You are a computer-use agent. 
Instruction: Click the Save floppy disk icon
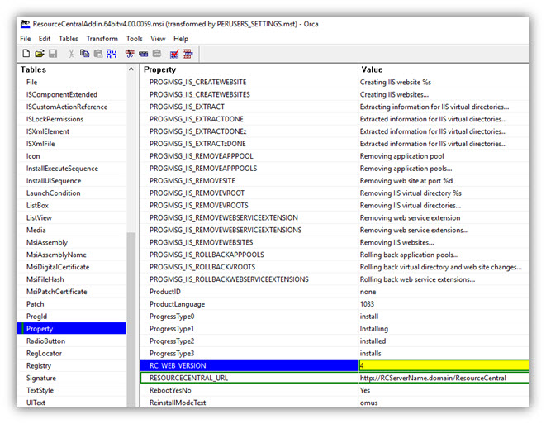click(x=53, y=54)
